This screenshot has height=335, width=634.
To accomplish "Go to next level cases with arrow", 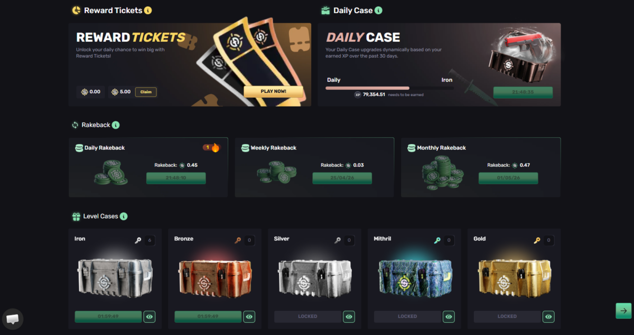I will pyautogui.click(x=623, y=311).
